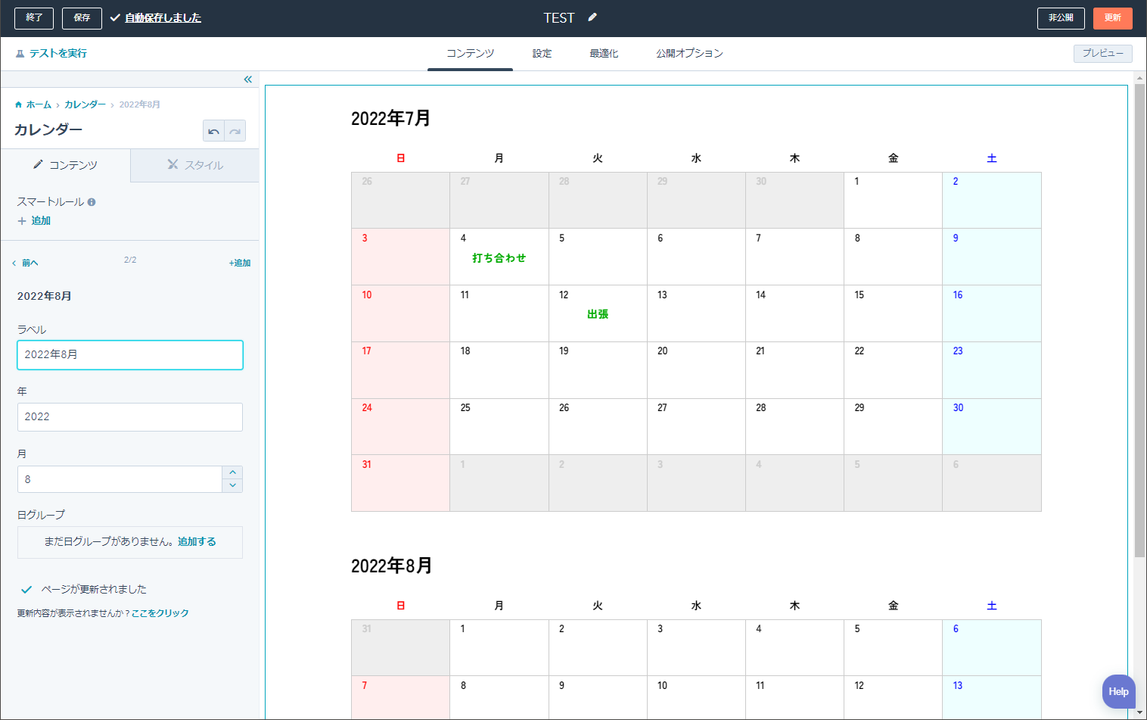Click the 月 number input field
The image size is (1147, 720).
point(120,479)
